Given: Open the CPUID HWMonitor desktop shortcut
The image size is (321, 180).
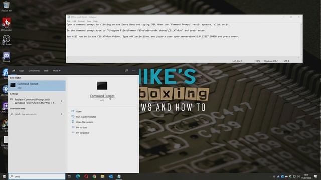Looking at the screenshot, I should [x=6, y=24].
